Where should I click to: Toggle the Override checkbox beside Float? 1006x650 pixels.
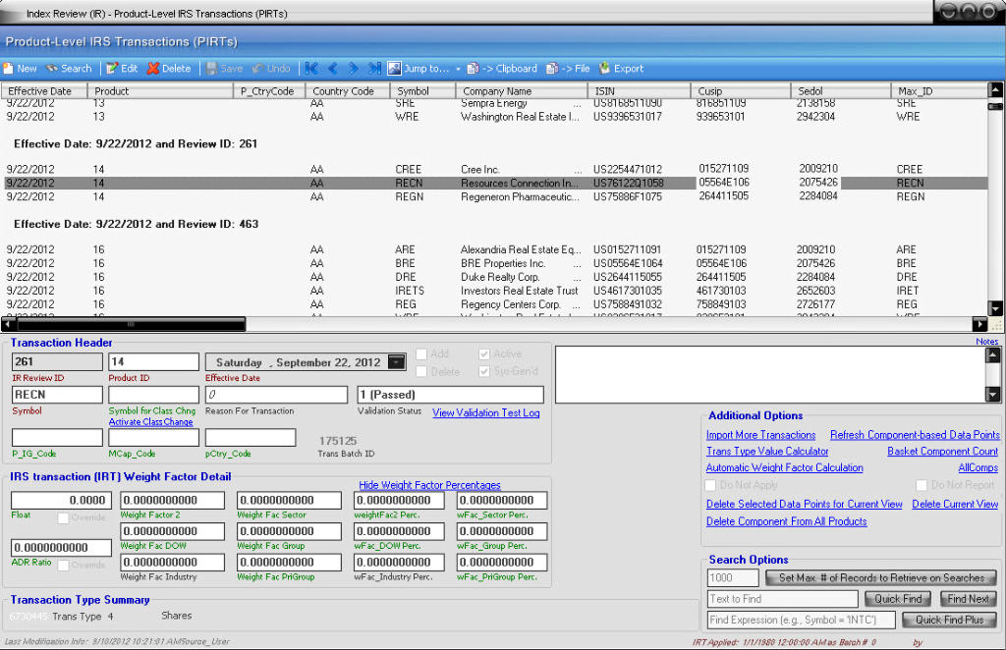point(64,518)
